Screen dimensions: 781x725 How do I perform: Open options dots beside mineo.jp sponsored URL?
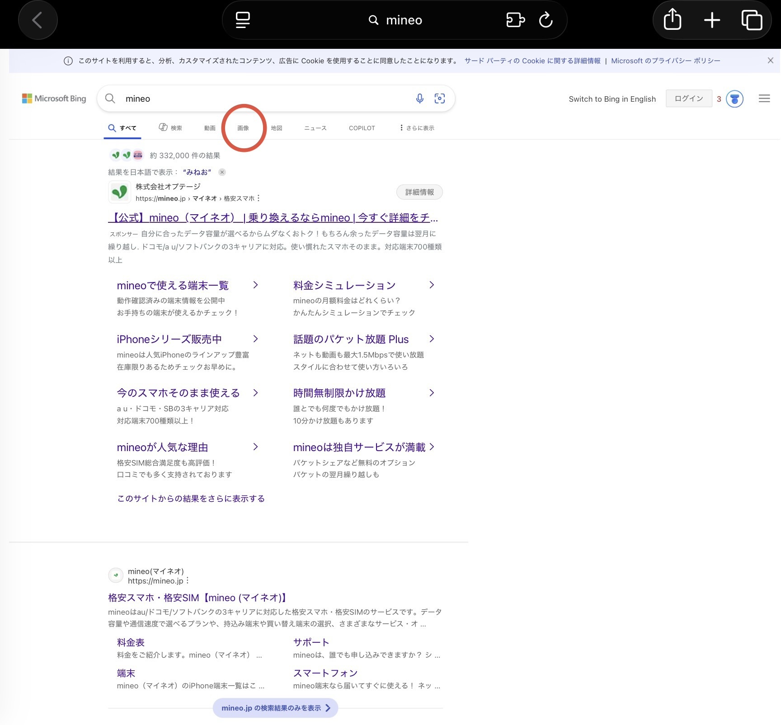point(259,198)
